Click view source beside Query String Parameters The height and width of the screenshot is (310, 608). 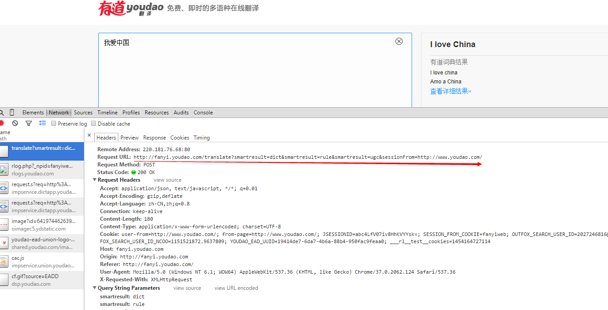[187, 288]
